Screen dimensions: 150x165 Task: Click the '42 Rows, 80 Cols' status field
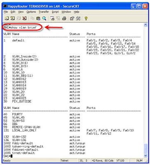coord(103,160)
